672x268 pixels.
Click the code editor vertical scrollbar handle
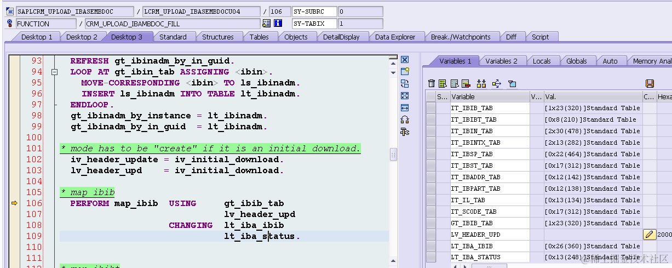tap(393, 155)
